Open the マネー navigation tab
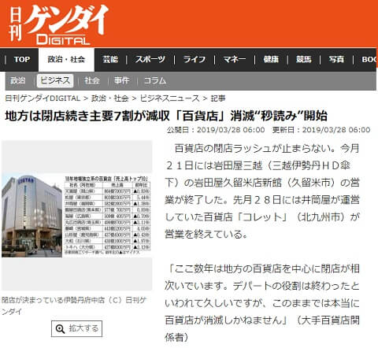This screenshot has height=348, width=378. [235, 60]
